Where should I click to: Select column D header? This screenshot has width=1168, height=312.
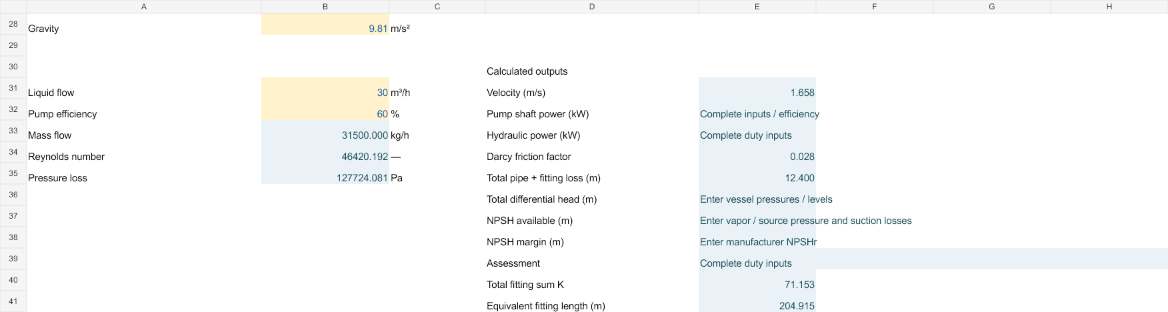(592, 7)
